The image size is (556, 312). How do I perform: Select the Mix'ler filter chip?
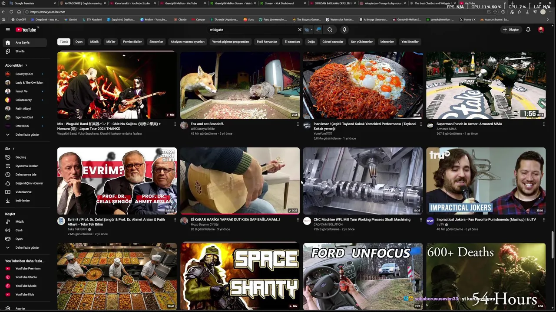111,42
